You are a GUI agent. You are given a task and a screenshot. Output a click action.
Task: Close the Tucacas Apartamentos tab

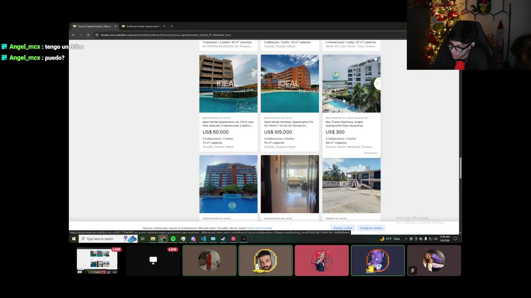115,26
